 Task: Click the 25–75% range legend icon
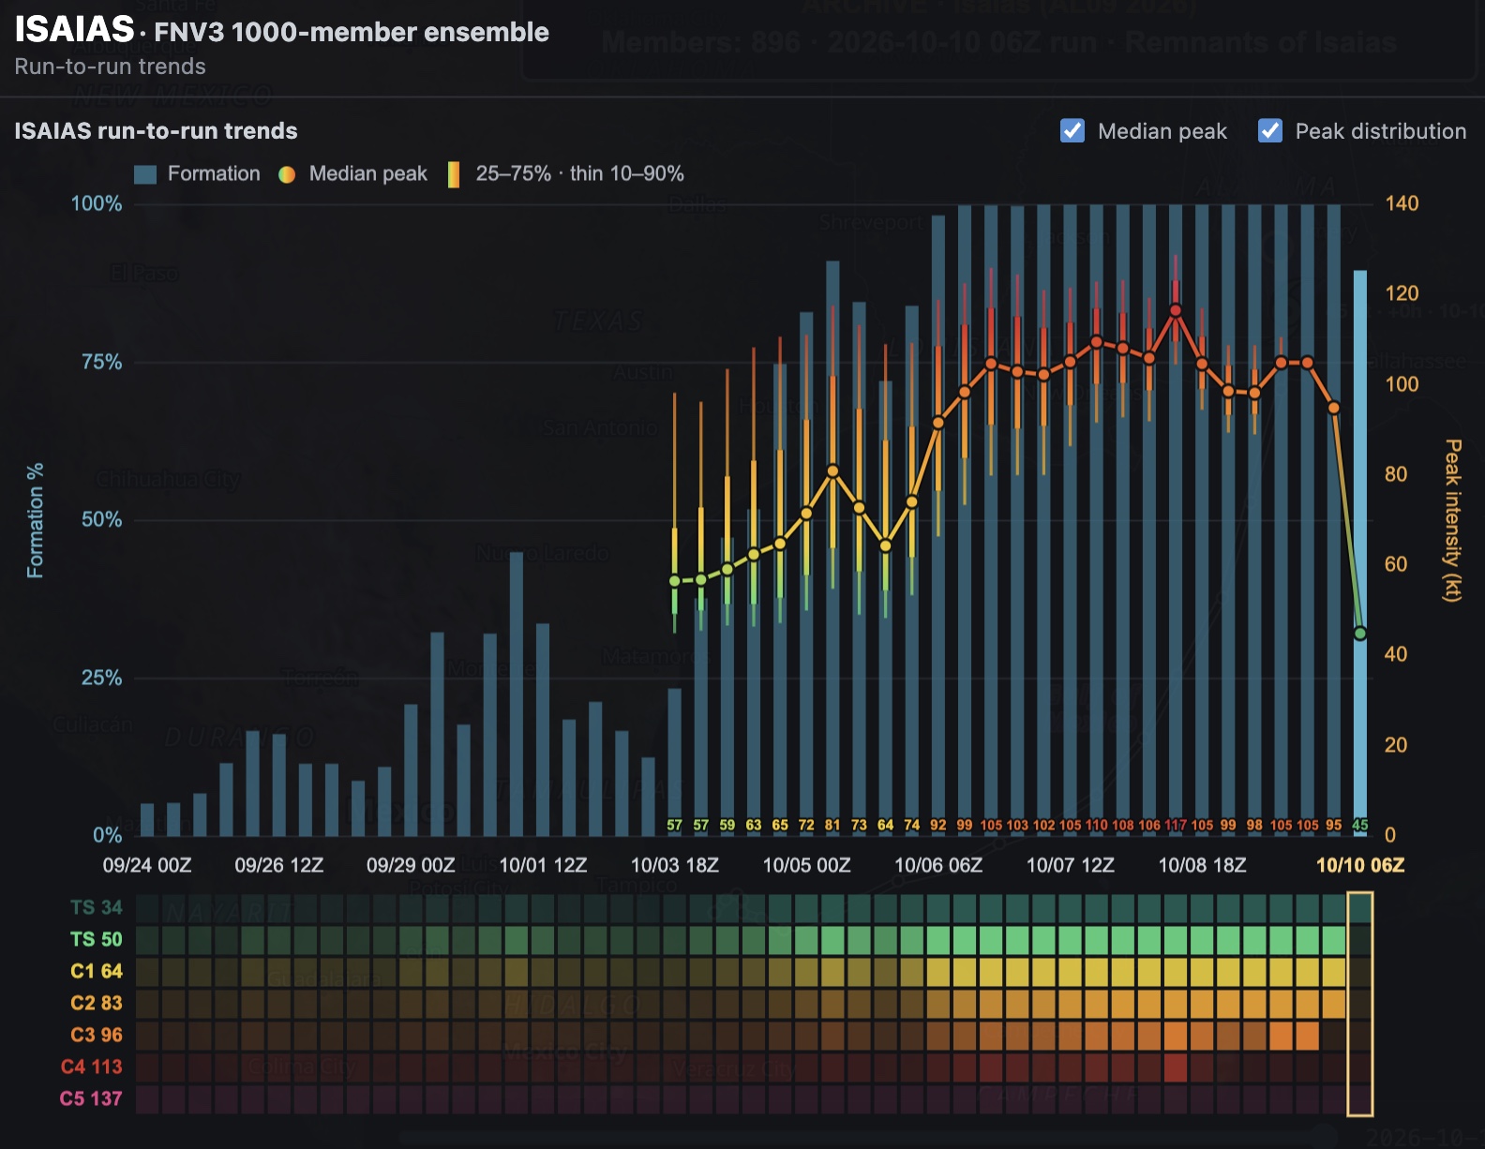point(454,174)
